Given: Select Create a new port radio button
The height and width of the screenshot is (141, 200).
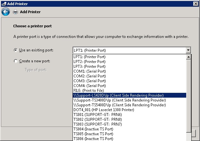Looking at the screenshot, I should coord(15,61).
